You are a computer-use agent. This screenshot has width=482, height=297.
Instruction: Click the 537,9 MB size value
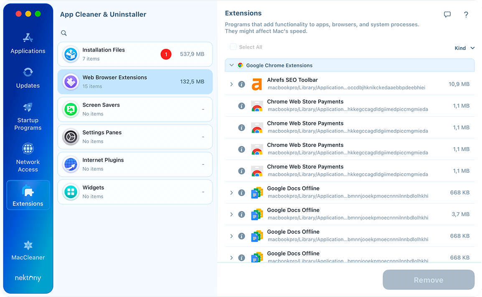pyautogui.click(x=192, y=54)
